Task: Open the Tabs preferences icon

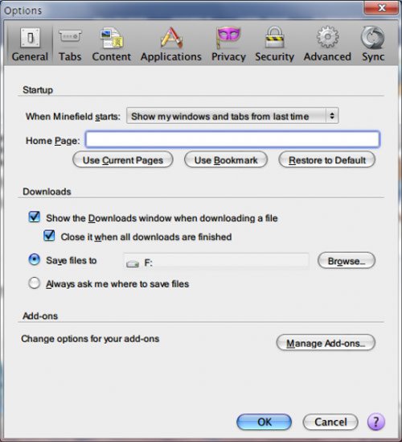Action: click(x=70, y=37)
